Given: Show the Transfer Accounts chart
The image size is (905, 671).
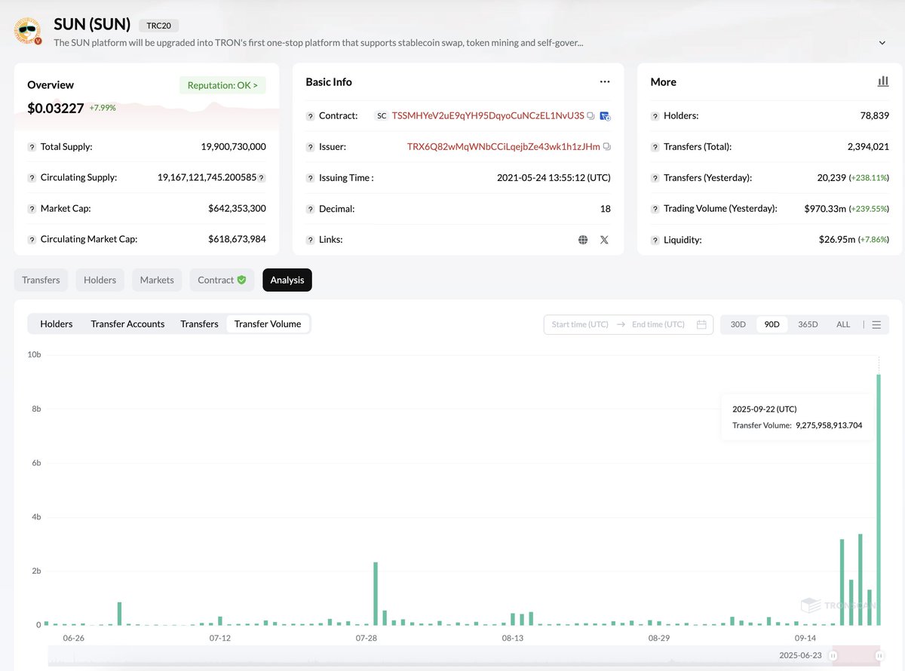Looking at the screenshot, I should pyautogui.click(x=127, y=324).
